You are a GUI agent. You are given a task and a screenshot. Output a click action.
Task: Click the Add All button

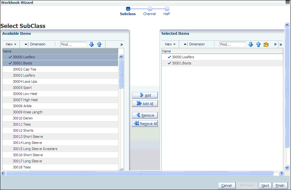click(145, 104)
